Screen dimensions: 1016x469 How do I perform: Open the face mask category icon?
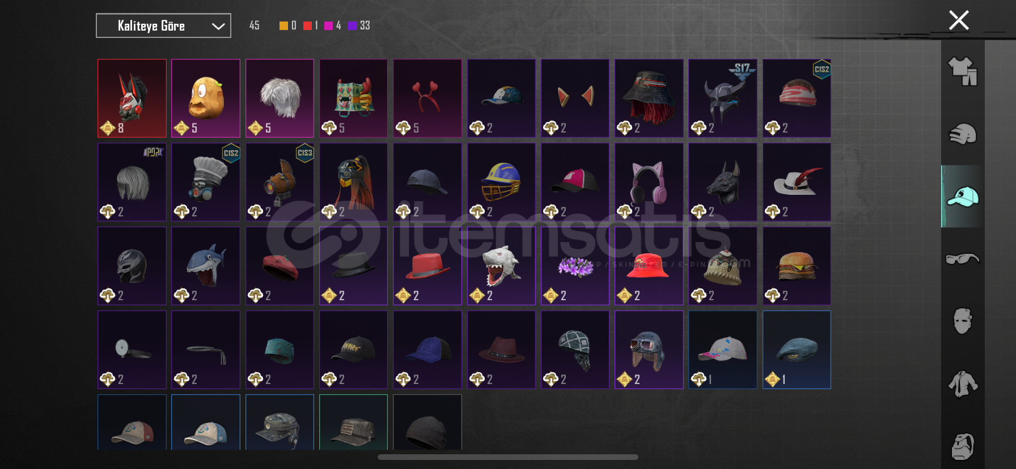tap(963, 321)
